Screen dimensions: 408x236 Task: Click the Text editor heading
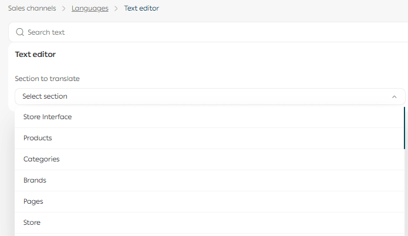[x=35, y=55]
